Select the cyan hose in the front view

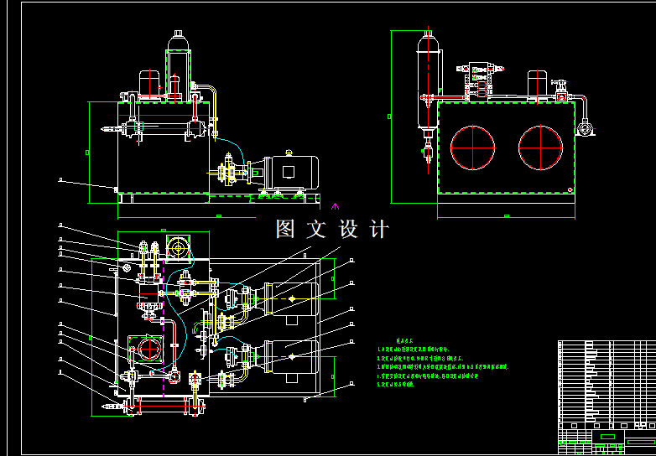tap(230, 153)
